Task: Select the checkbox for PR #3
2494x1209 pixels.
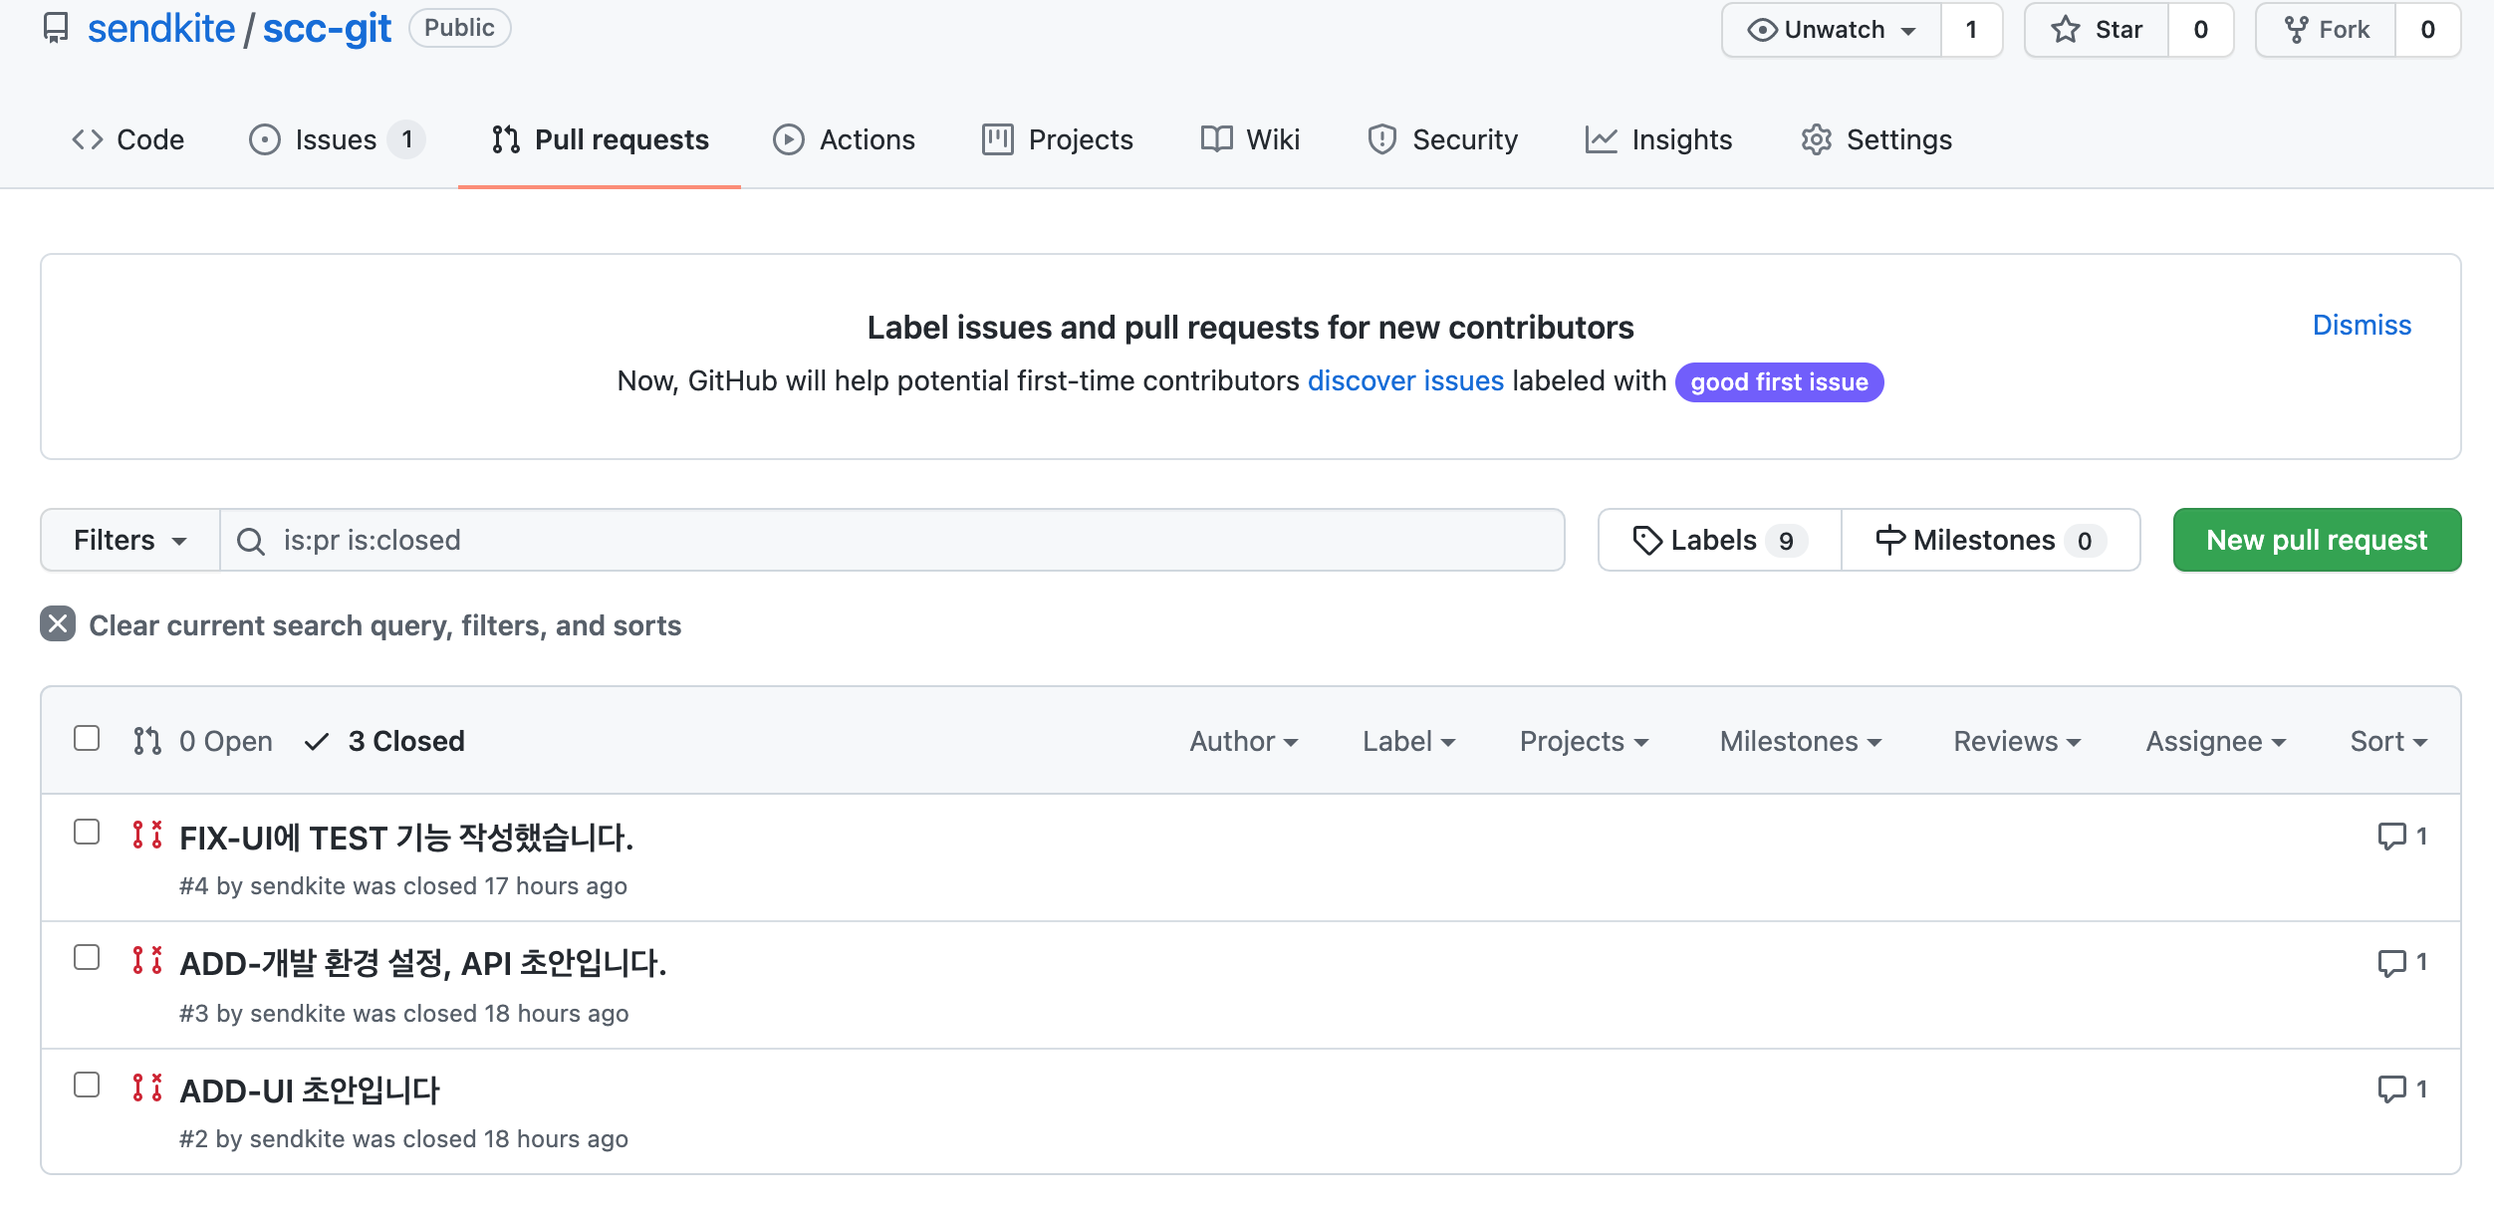Action: 87,958
